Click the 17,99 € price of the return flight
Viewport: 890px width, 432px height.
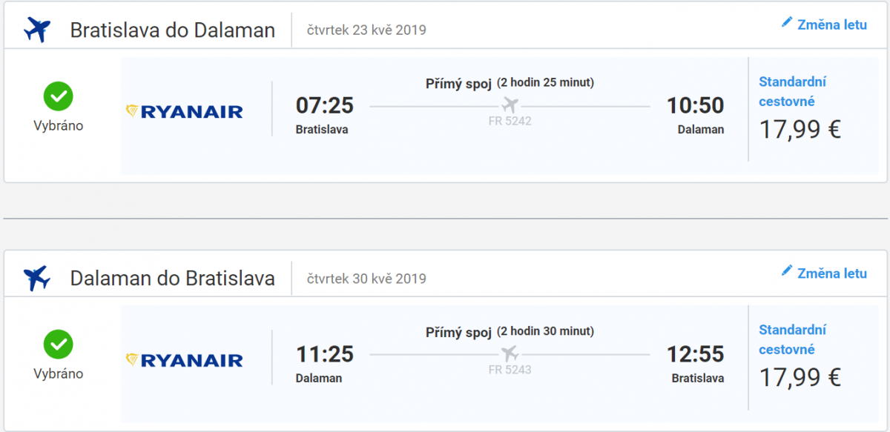pos(800,378)
